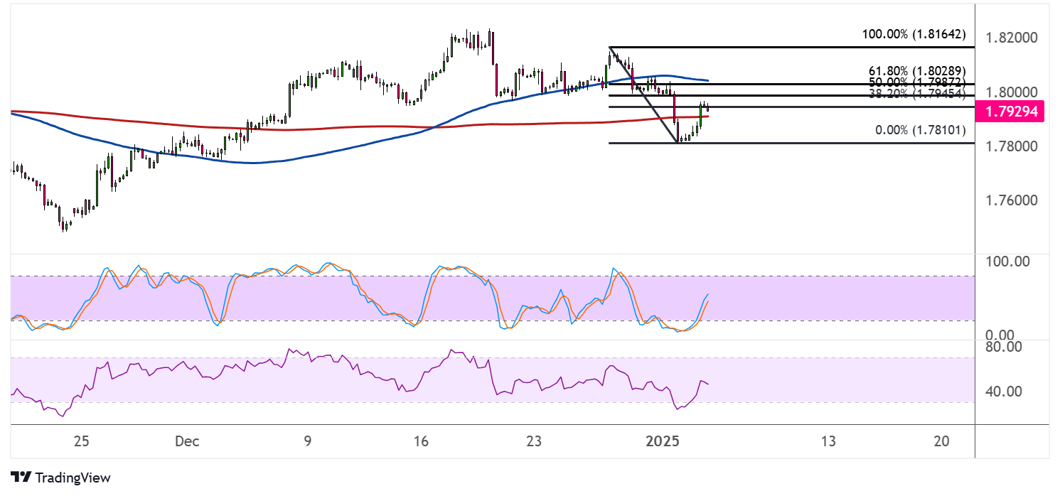Click the 1.76000 price axis label
1060x496 pixels.
1011,201
